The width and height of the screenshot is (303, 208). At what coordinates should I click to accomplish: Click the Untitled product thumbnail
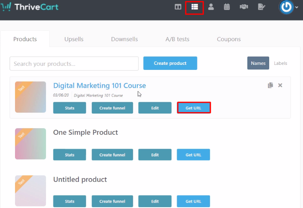[x=30, y=191]
